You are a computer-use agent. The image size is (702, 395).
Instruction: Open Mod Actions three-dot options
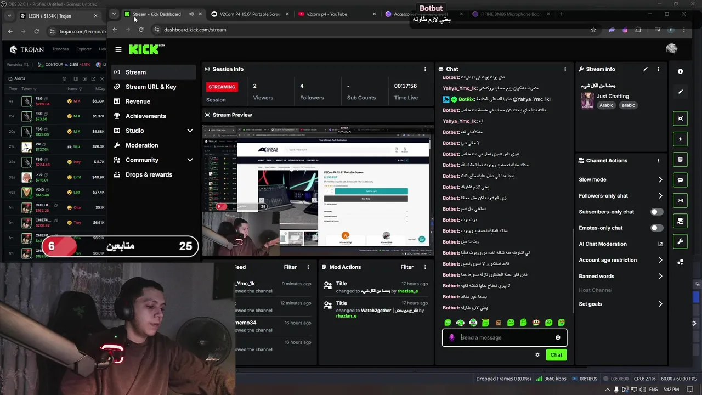[x=425, y=267]
